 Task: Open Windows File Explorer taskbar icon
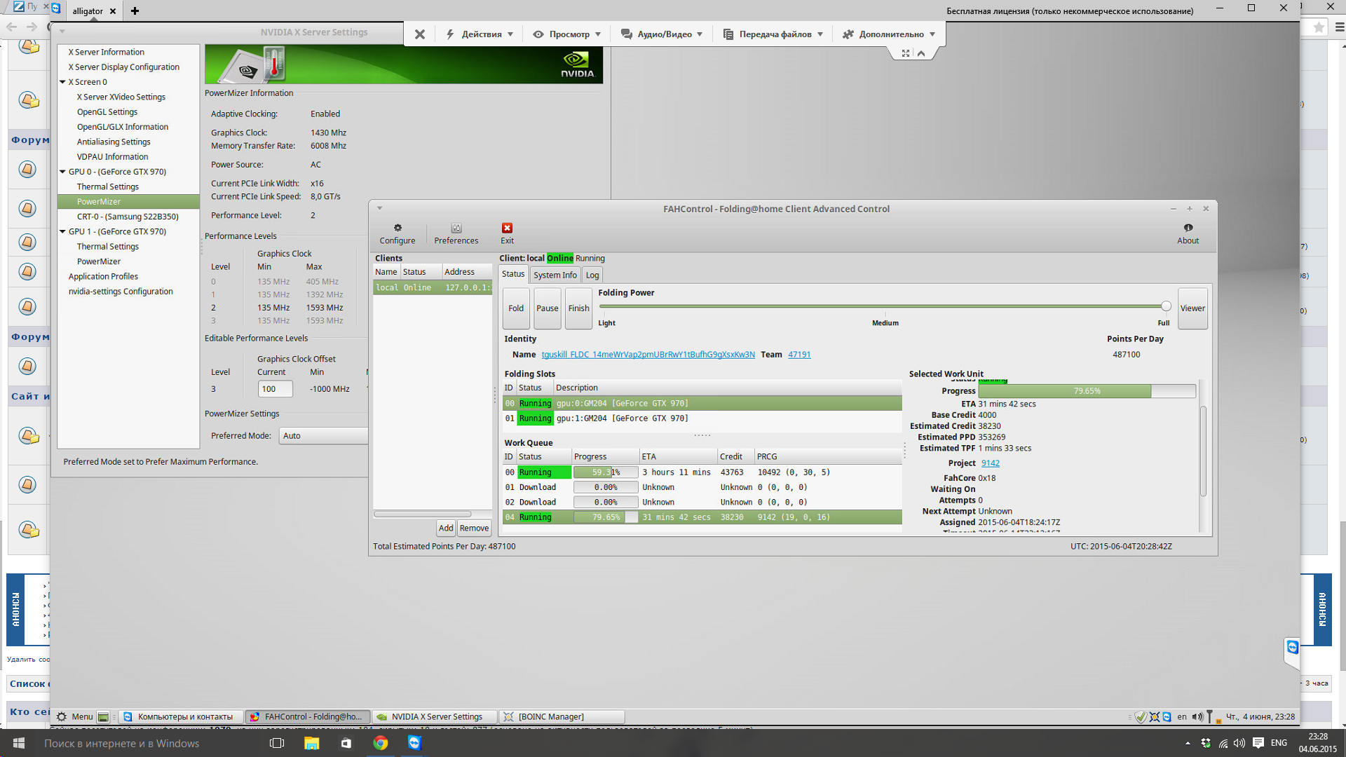point(312,743)
